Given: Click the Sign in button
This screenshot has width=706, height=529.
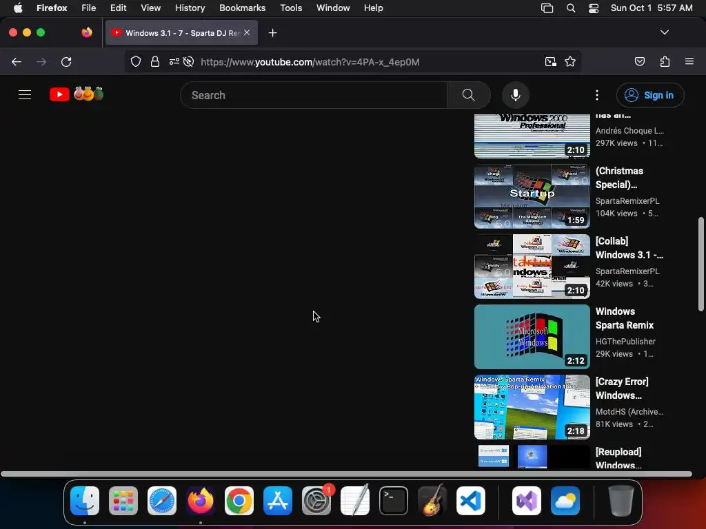Looking at the screenshot, I should coord(650,95).
